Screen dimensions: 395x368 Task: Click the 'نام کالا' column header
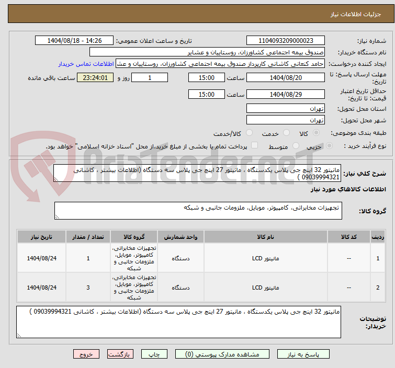point(266,237)
